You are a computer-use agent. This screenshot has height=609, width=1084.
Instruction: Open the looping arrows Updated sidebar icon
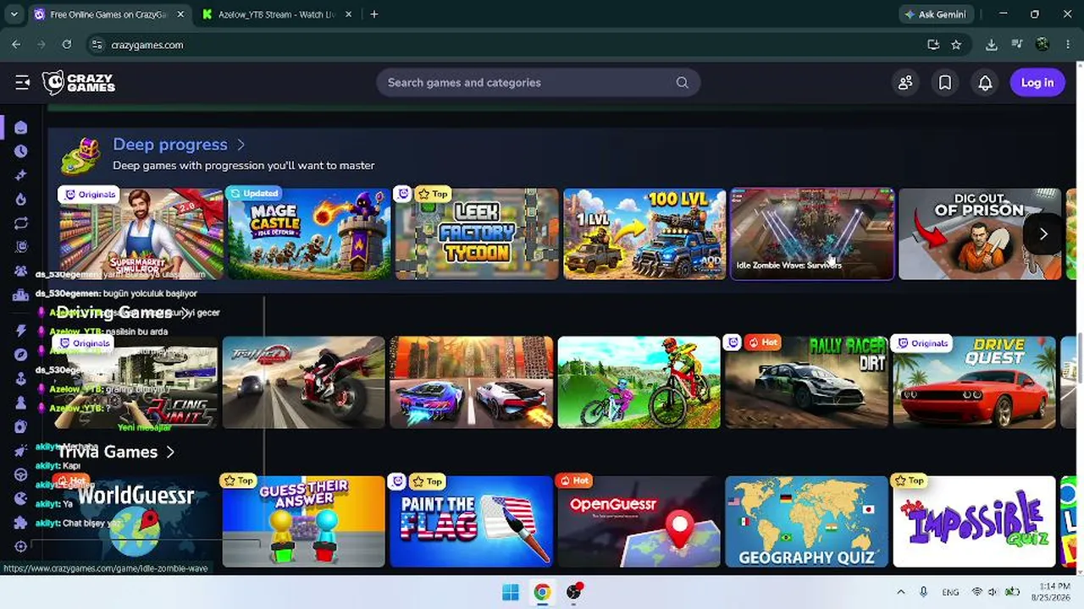click(x=21, y=222)
